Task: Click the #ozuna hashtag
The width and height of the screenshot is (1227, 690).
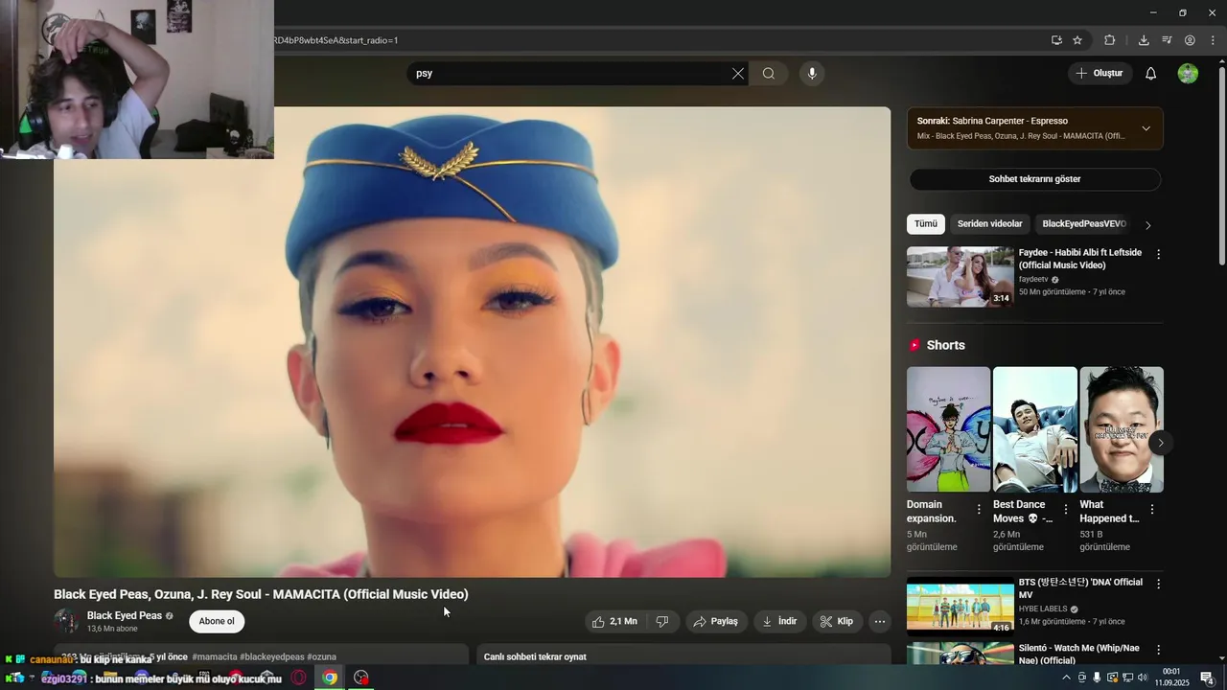Action: [321, 657]
